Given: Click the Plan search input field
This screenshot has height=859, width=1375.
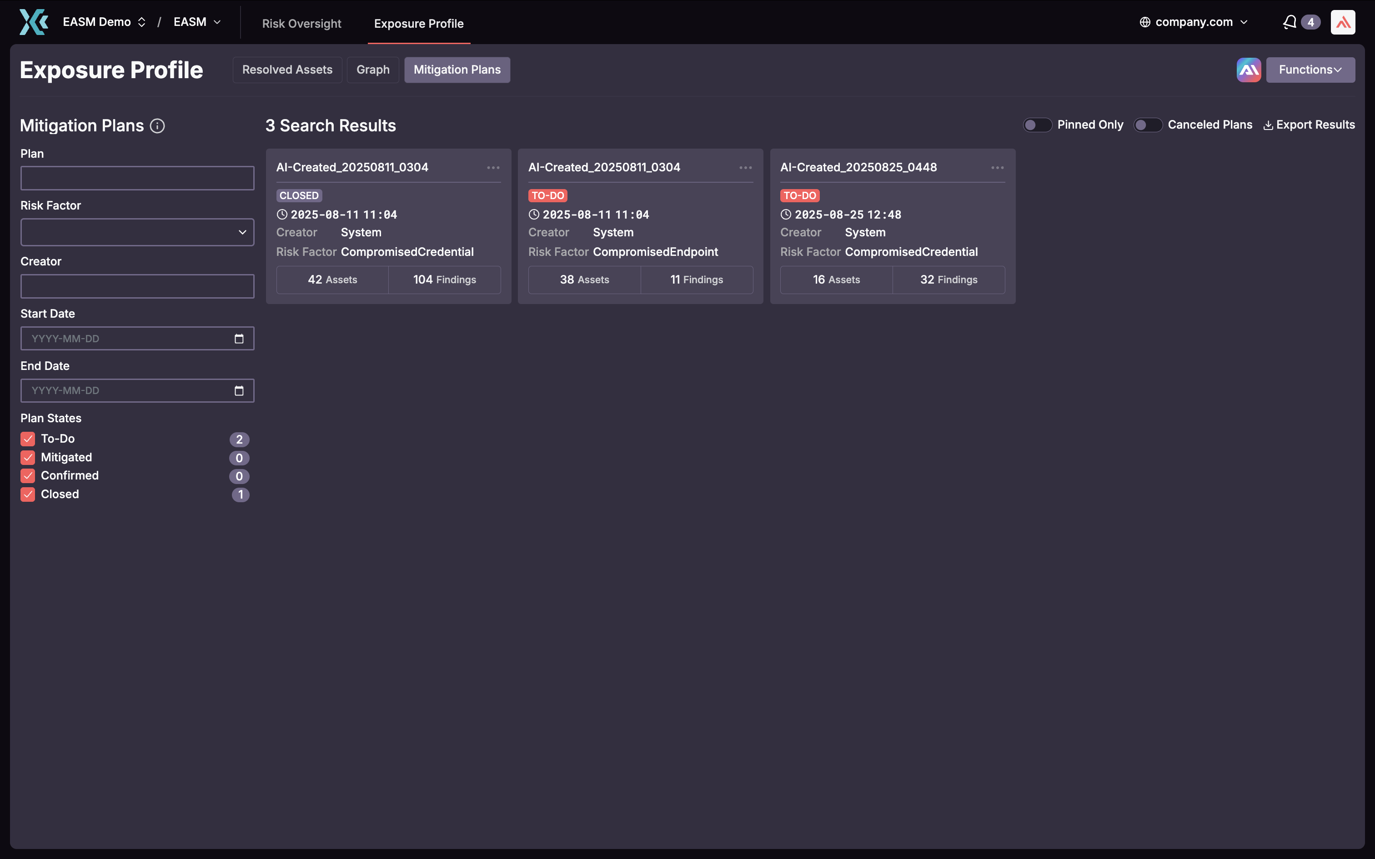Looking at the screenshot, I should pos(137,178).
